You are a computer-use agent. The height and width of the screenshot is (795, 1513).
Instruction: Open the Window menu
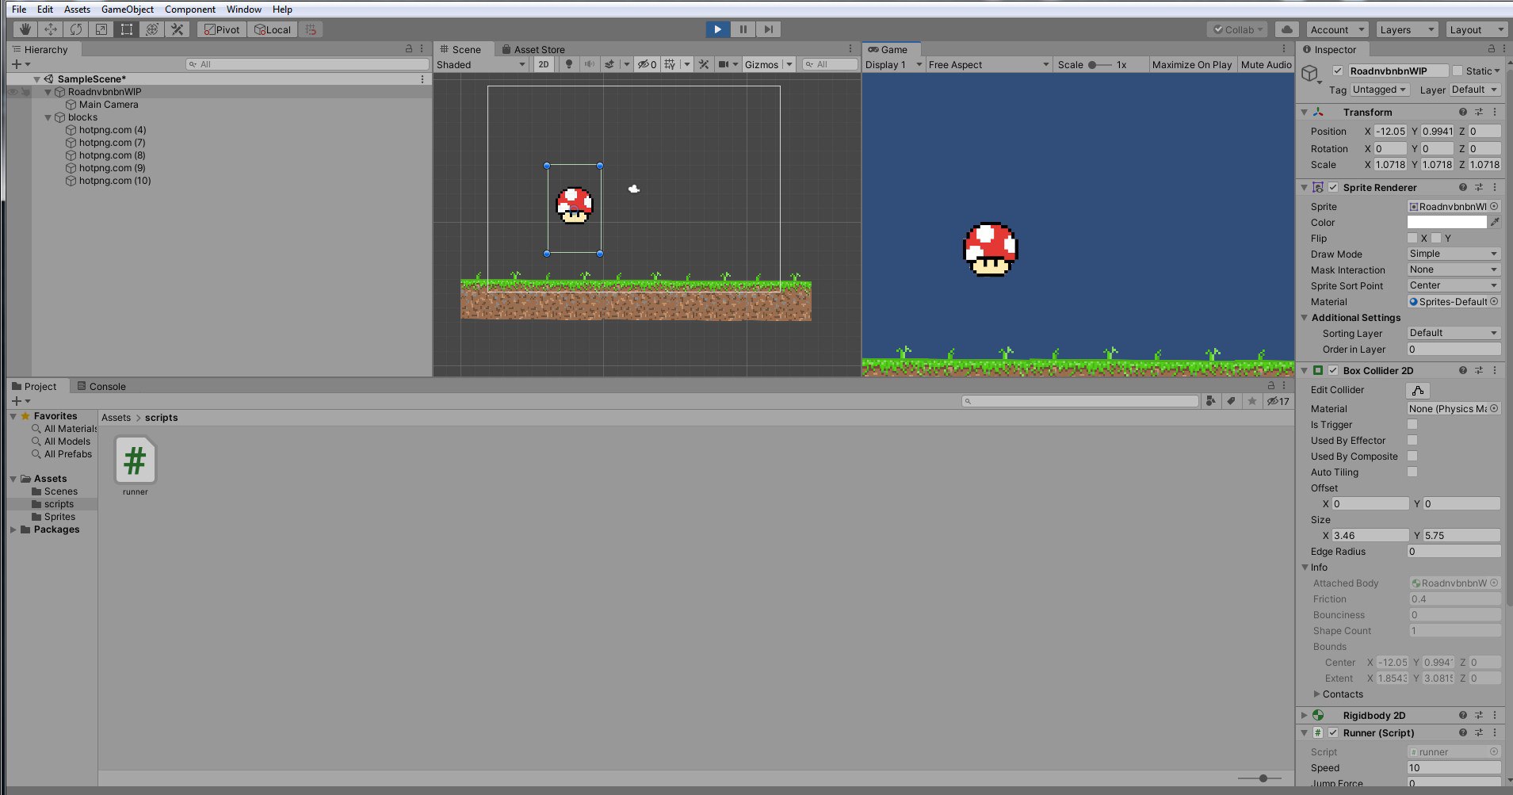point(244,9)
